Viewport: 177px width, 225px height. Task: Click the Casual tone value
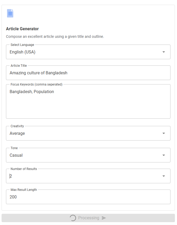[x=16, y=155]
